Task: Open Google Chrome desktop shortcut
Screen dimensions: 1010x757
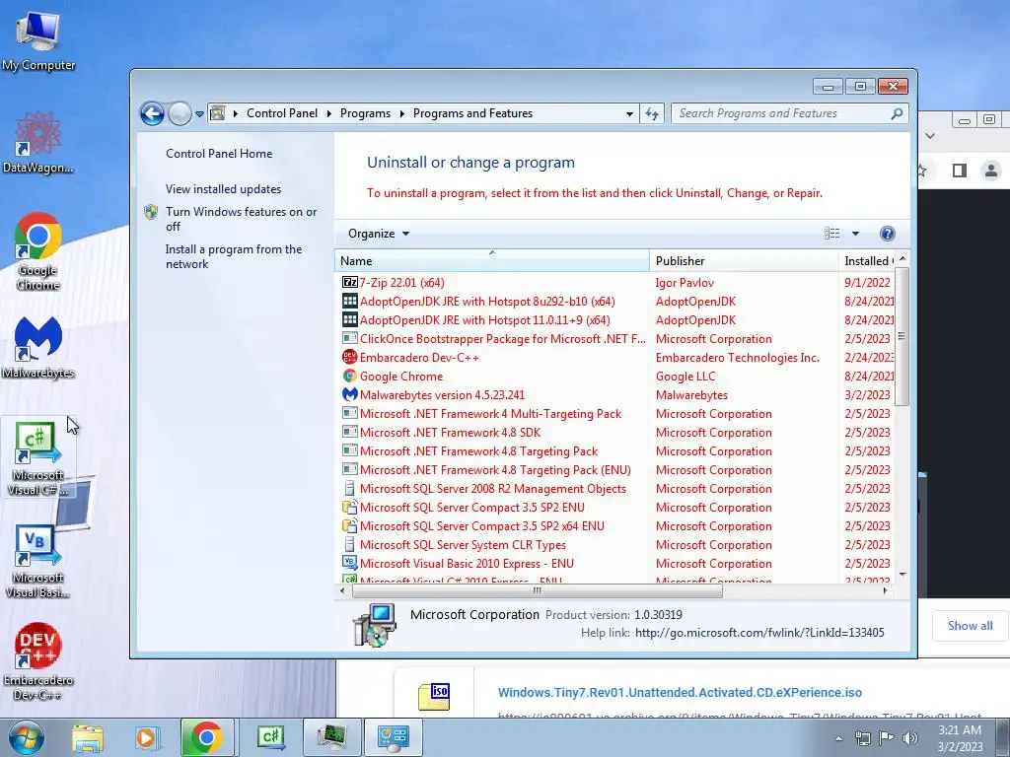Action: (x=38, y=251)
